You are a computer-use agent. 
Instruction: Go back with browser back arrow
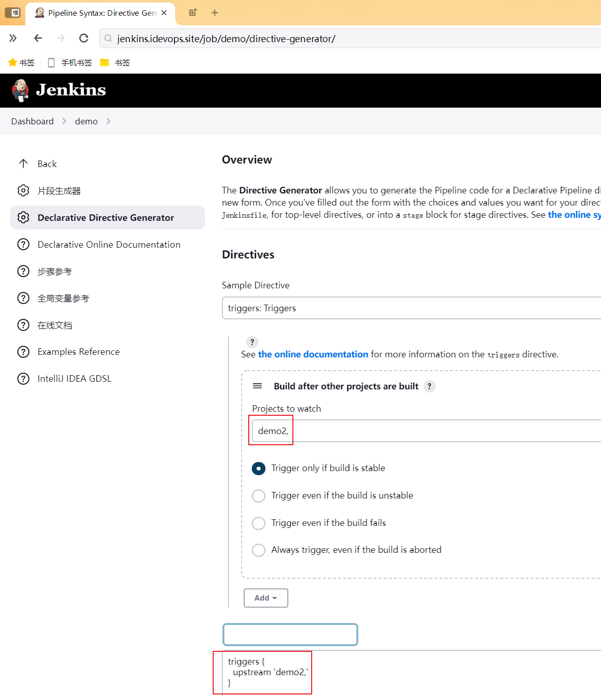[38, 38]
